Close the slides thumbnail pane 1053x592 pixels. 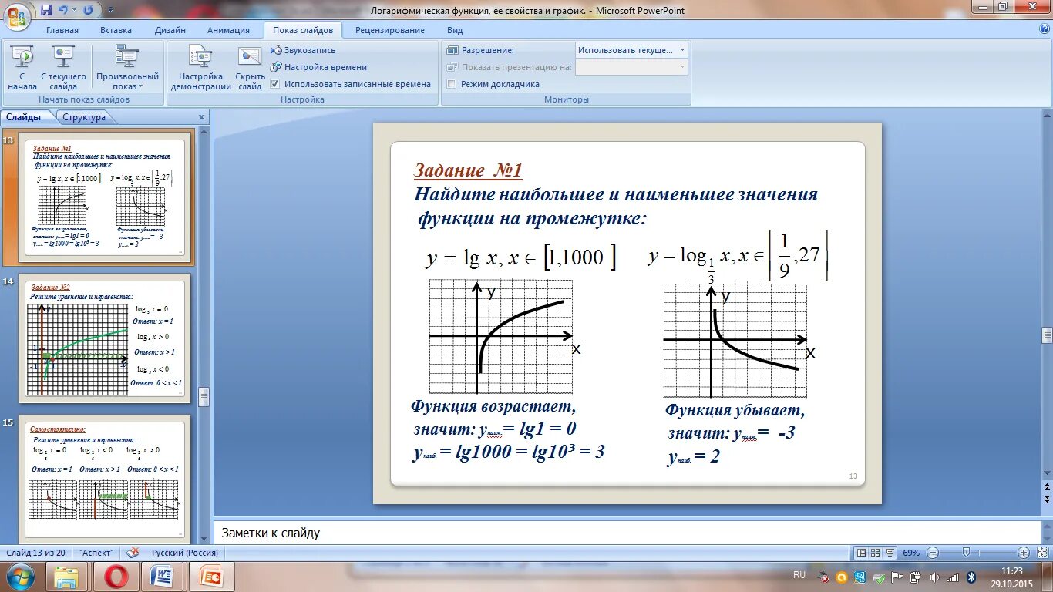(x=202, y=117)
